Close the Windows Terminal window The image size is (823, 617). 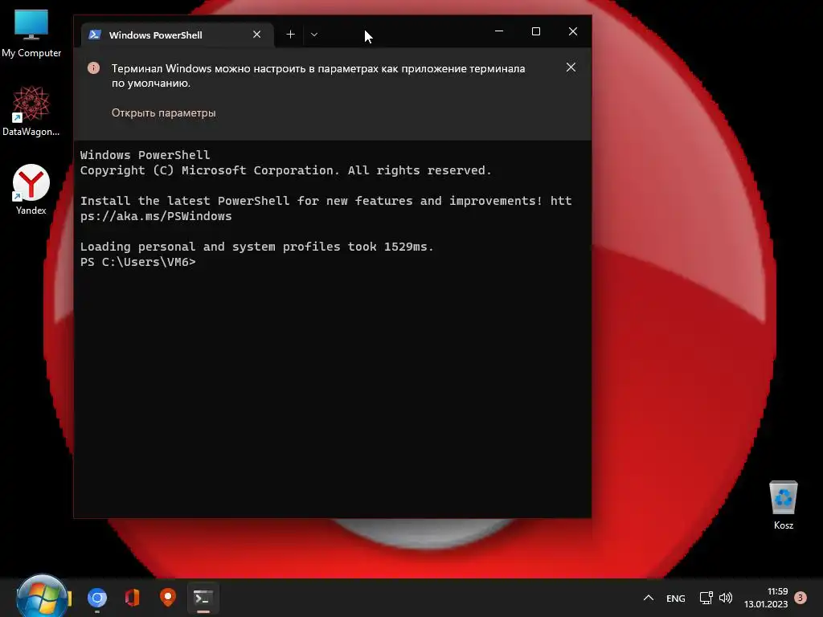click(572, 31)
